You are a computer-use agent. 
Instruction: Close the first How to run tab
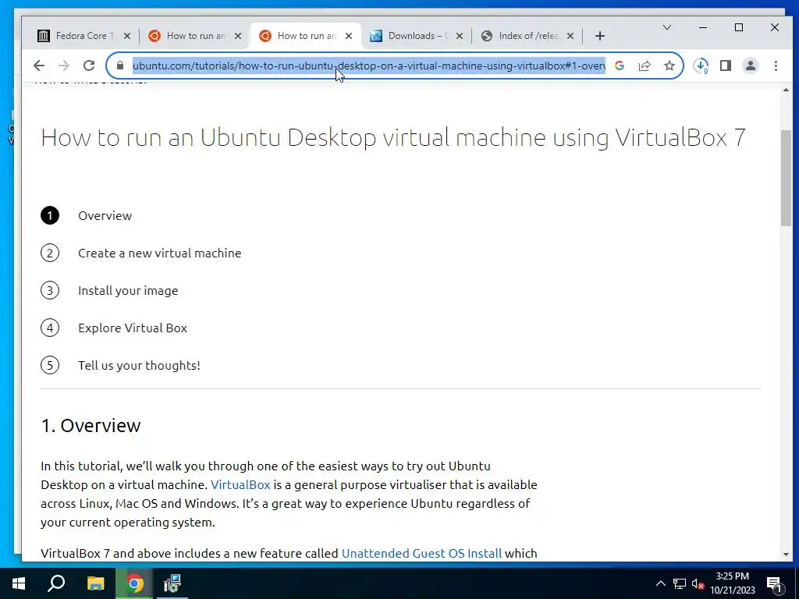[237, 36]
